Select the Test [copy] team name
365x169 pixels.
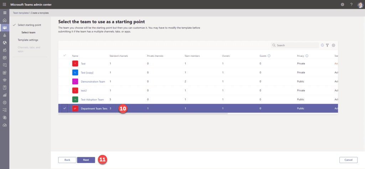click(87, 73)
